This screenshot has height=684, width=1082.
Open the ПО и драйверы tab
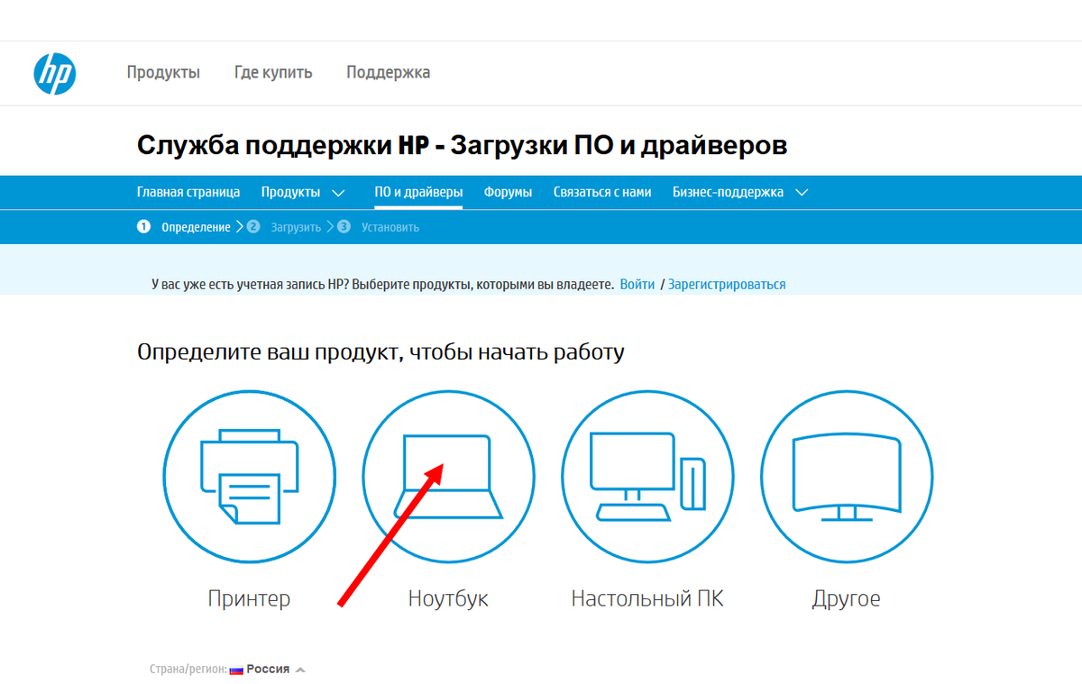(418, 192)
